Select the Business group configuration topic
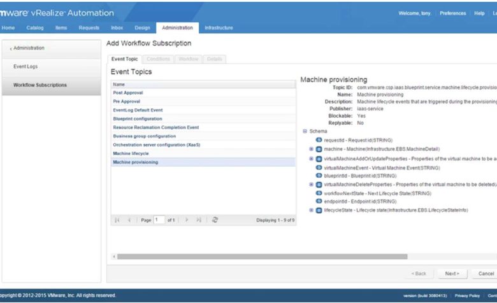 203,136
